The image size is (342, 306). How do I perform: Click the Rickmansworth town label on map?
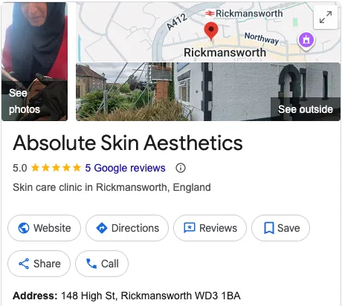tap(225, 53)
